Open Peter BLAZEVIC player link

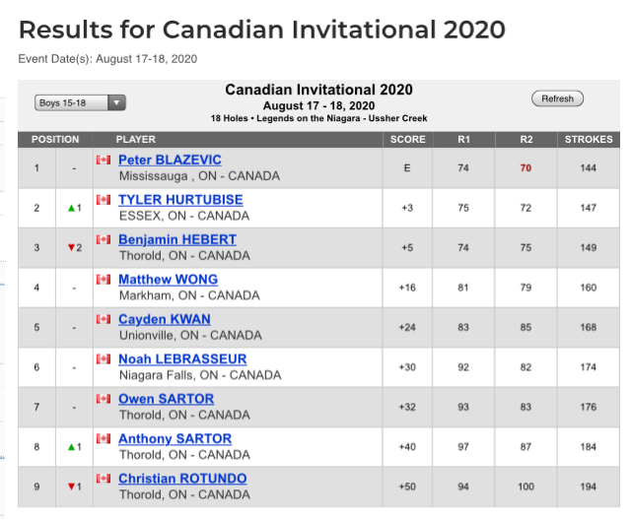click(170, 160)
